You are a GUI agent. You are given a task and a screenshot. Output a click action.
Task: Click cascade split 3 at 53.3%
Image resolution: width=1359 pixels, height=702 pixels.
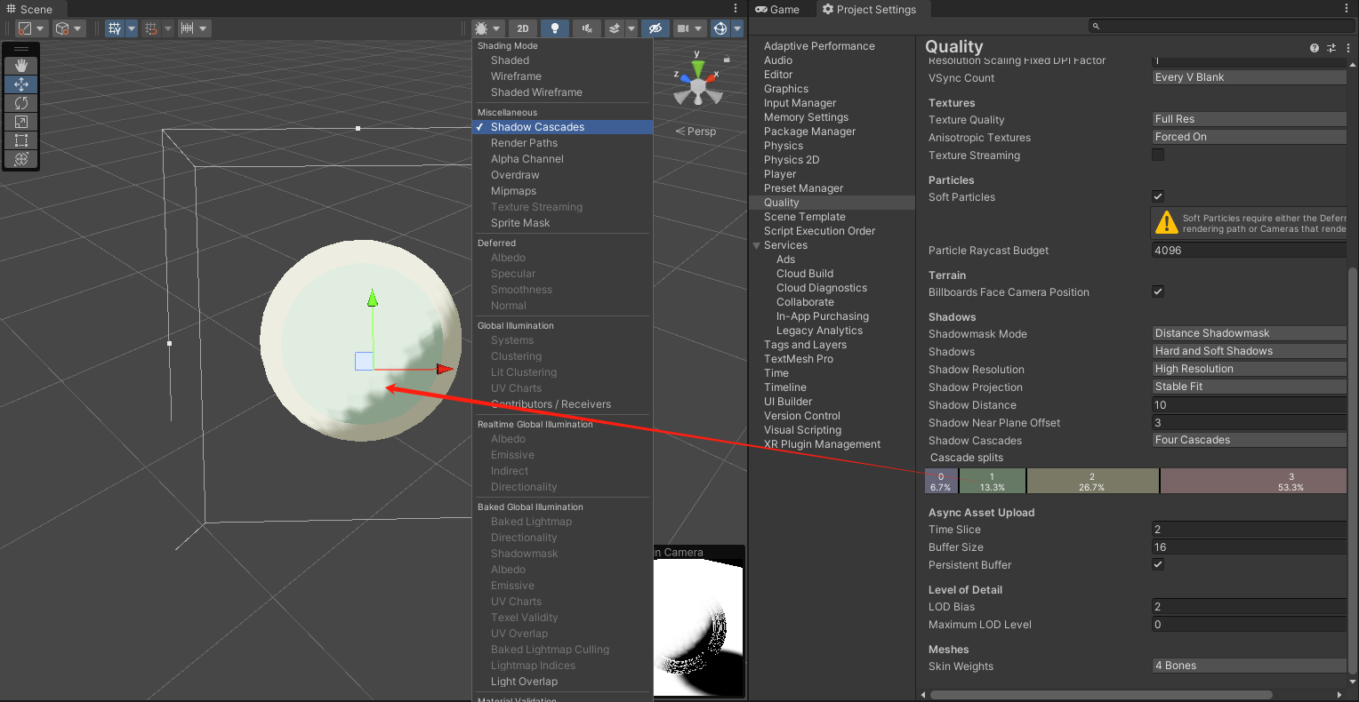point(1253,481)
